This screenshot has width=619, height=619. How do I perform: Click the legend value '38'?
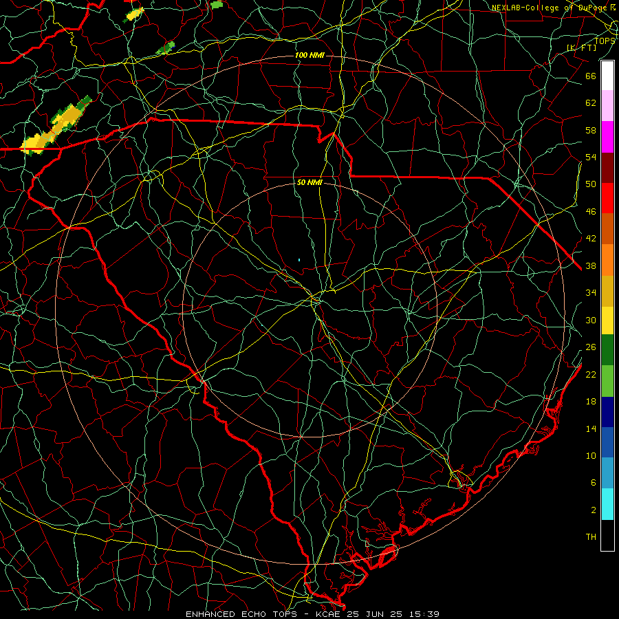pos(591,265)
